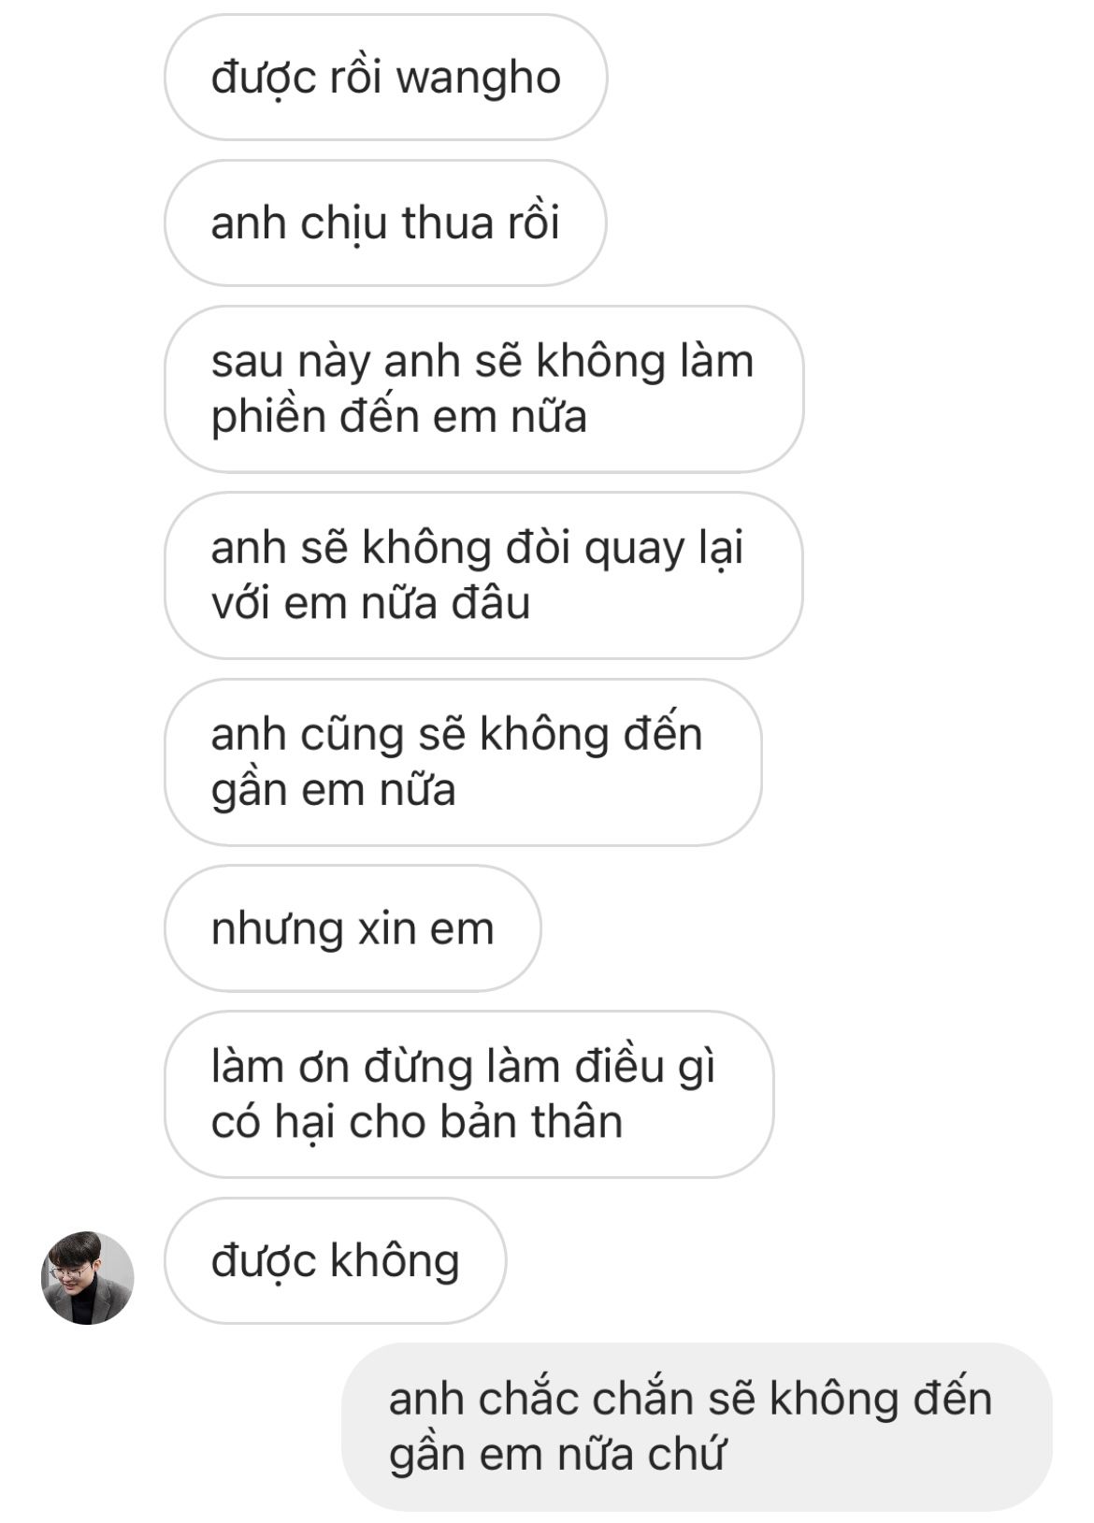Click the line 'gần em nữa chứ'
Image resolution: width=1094 pixels, height=1523 pixels.
[x=556, y=1457]
